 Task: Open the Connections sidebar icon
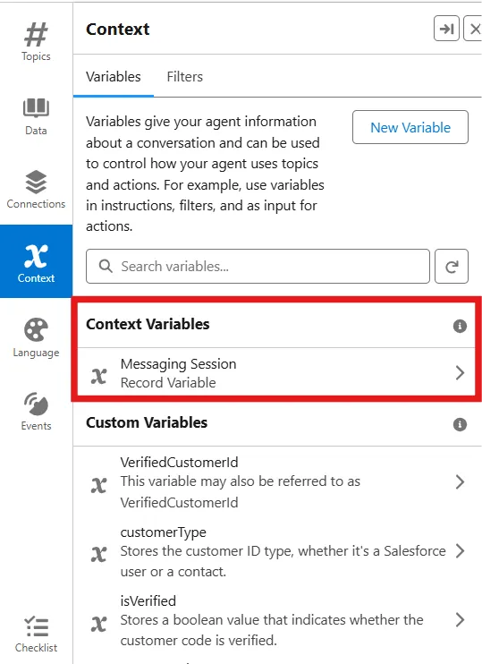pos(36,190)
